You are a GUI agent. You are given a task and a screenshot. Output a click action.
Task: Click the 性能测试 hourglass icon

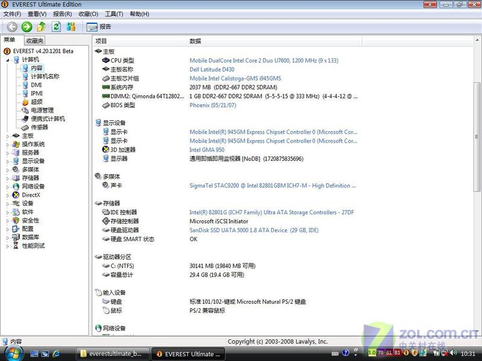[x=16, y=245]
